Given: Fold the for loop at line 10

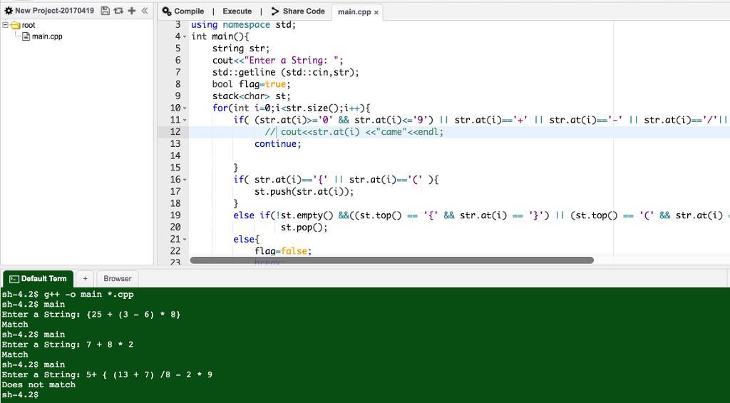Looking at the screenshot, I should [x=185, y=108].
